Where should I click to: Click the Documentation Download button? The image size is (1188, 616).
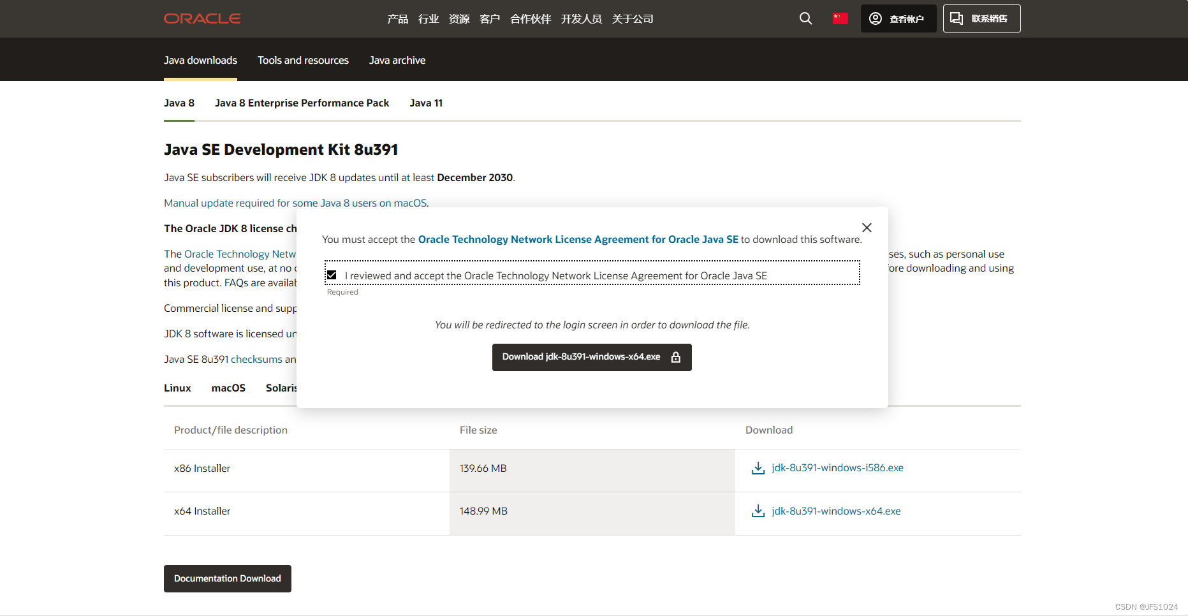228,578
